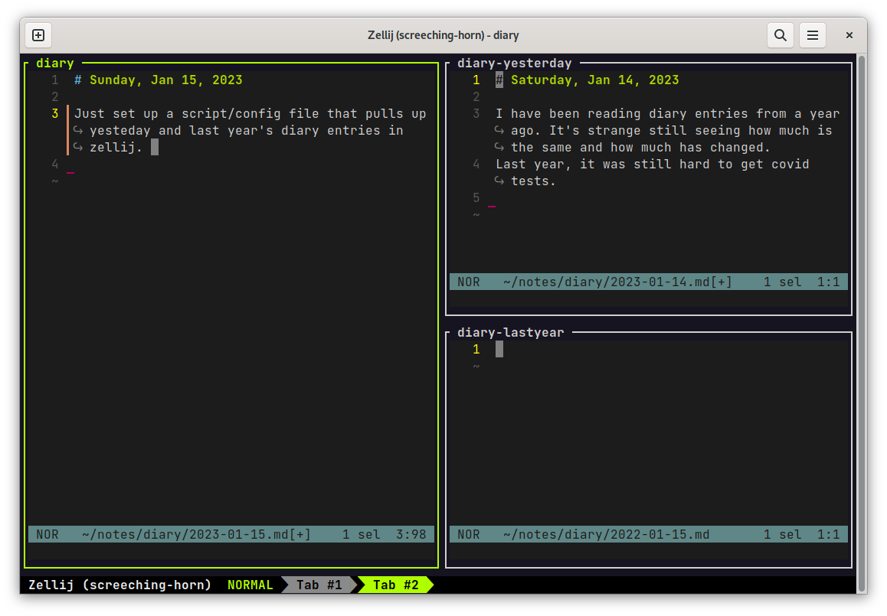Click file path ~/notes/diary/2023-01-14.md[+]
Viewport: 887px width, 616px height.
pos(617,282)
